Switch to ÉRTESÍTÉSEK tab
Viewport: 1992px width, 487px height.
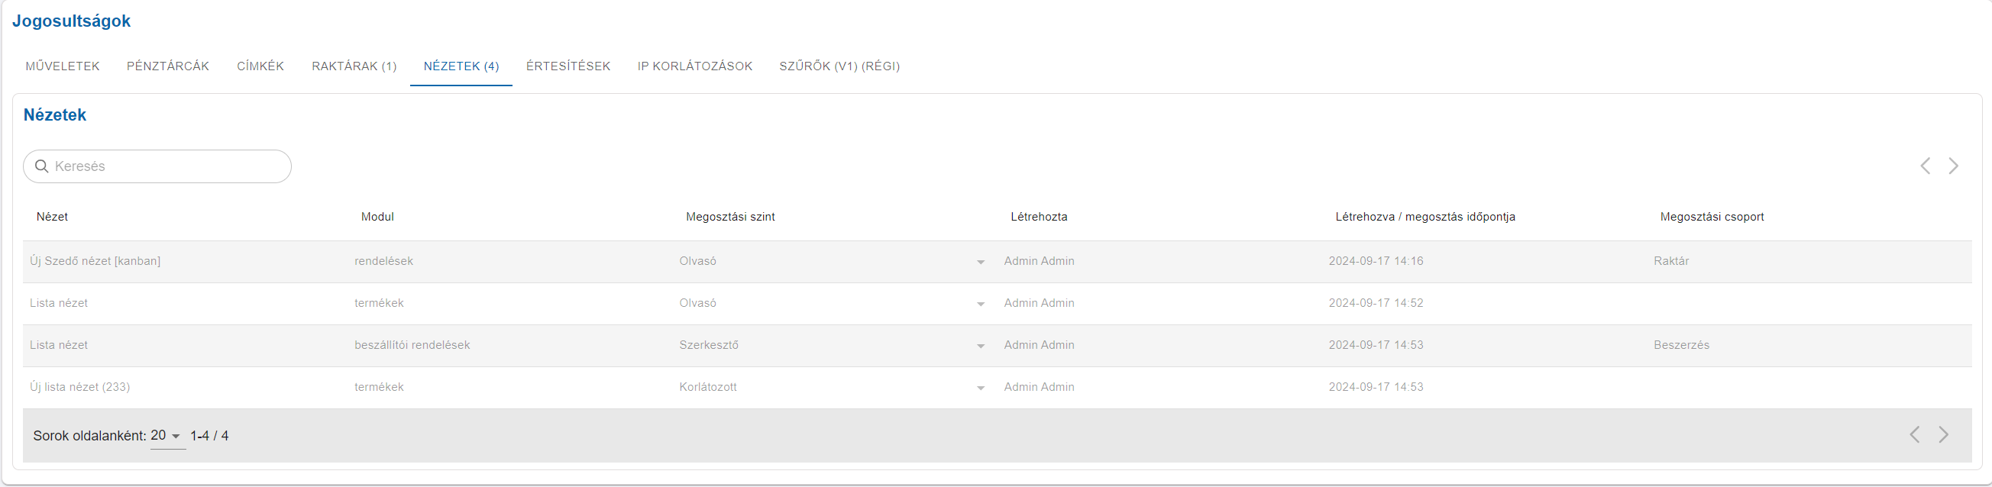tap(568, 66)
